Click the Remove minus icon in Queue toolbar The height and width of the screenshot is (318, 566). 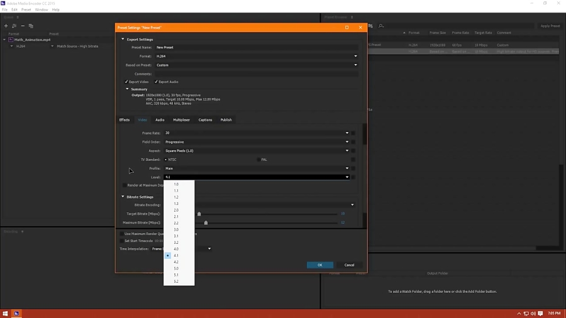pyautogui.click(x=23, y=26)
